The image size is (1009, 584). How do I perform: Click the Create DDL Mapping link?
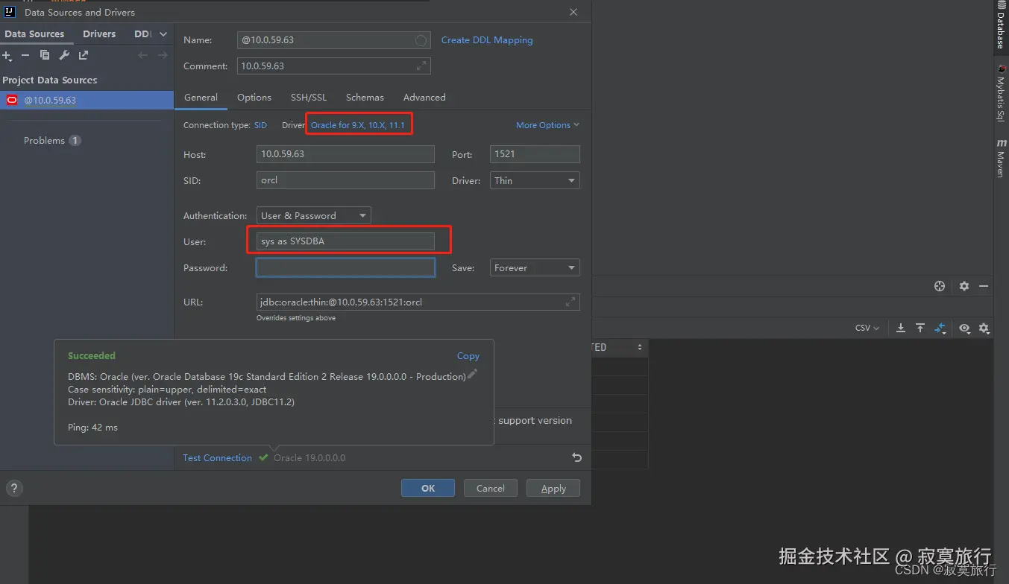[487, 40]
